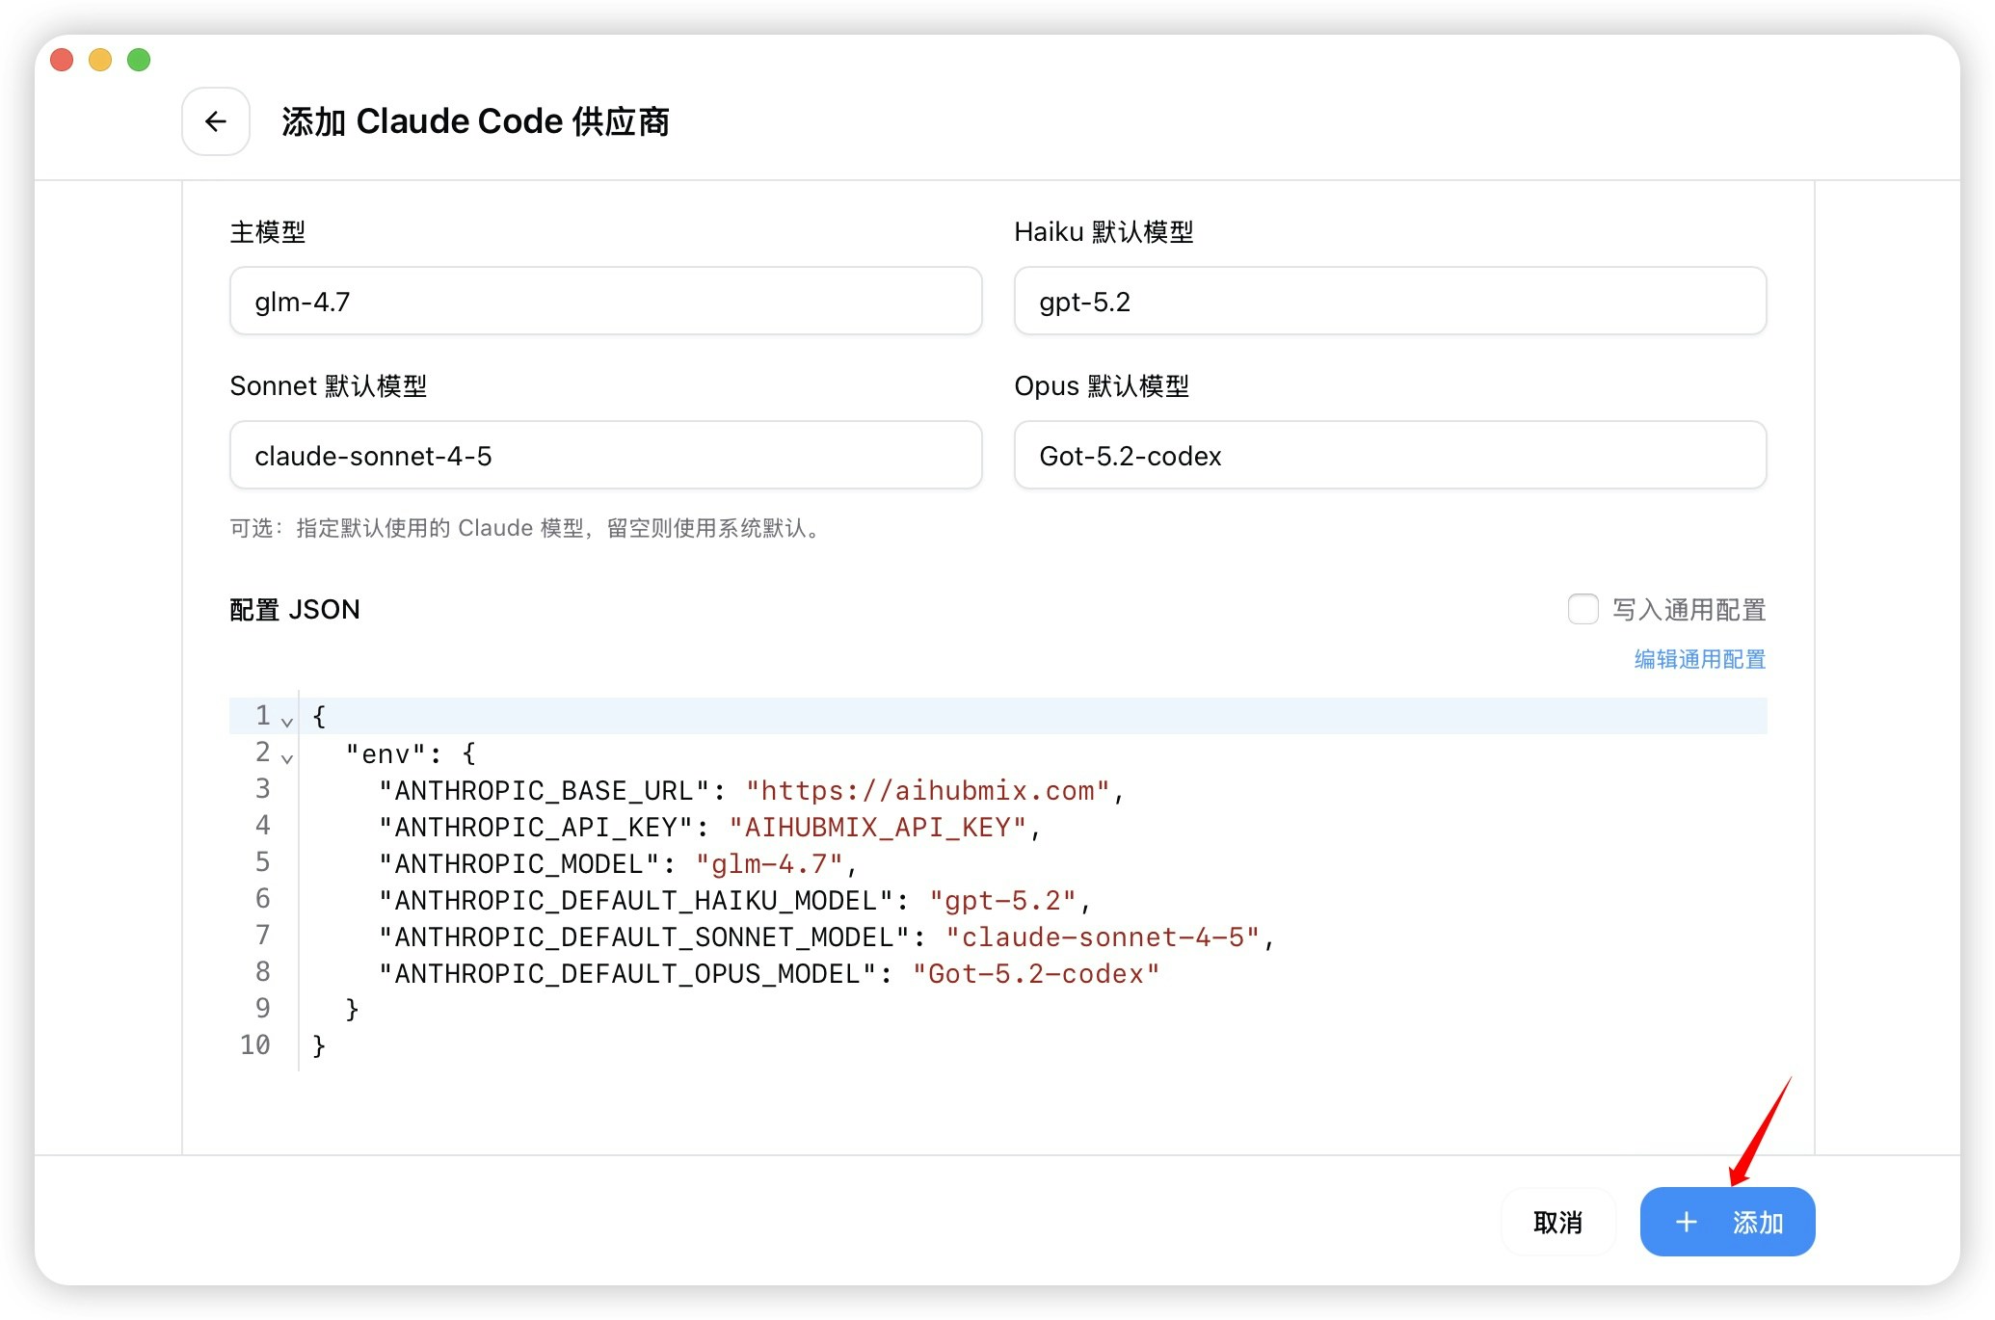Click the plus icon on add button
1995x1320 pixels.
pos(1686,1222)
